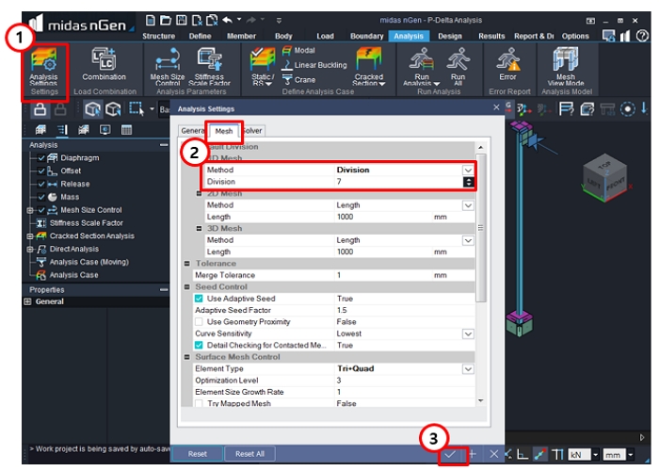Switch to Mesh View Mode
The image size is (659, 471).
[565, 64]
